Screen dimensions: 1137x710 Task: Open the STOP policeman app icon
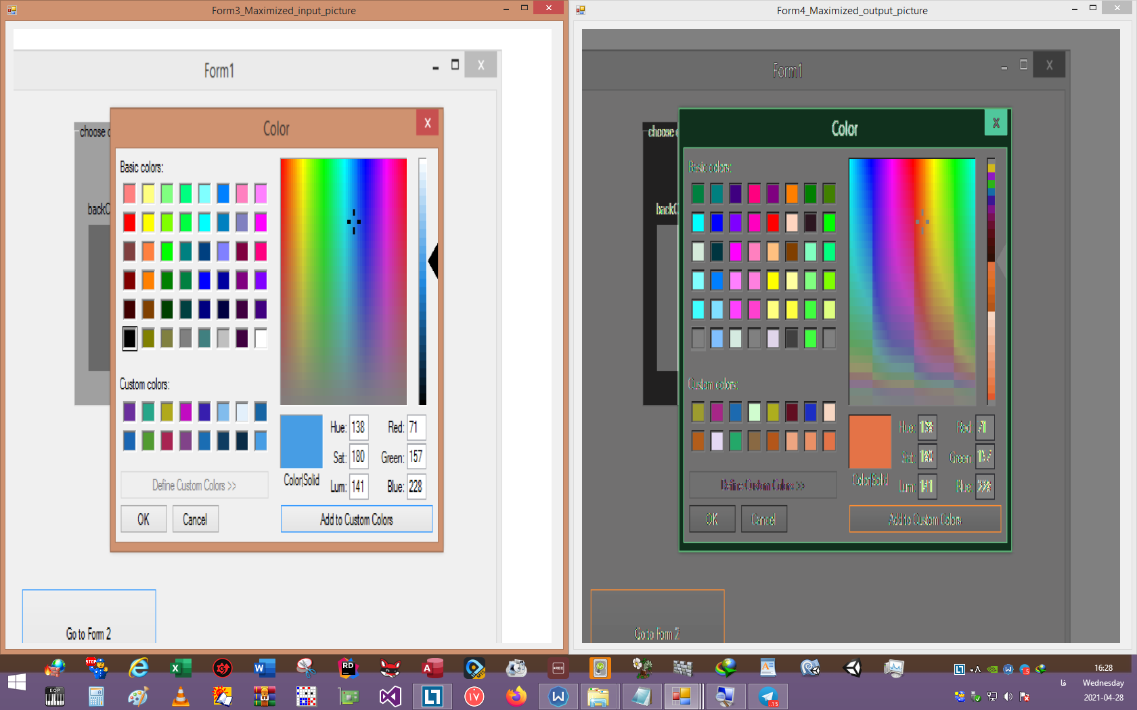pos(96,668)
